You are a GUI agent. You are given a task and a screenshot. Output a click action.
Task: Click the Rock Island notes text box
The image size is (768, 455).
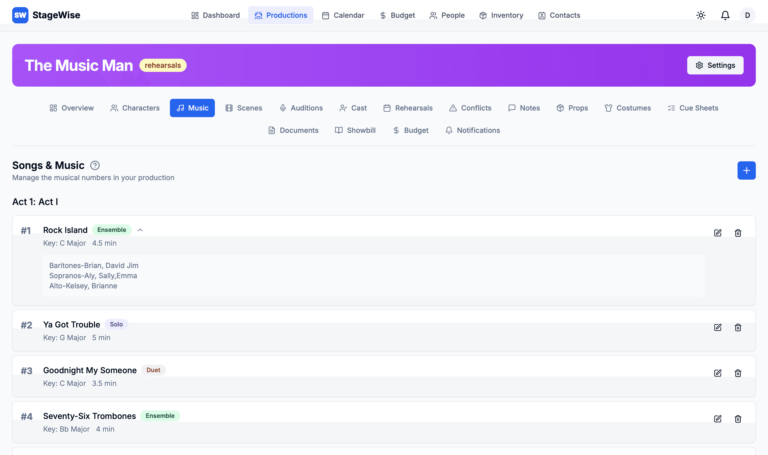pos(373,276)
